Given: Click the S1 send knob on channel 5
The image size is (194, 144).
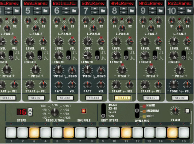Looking at the screenshot, I should 28,21.
